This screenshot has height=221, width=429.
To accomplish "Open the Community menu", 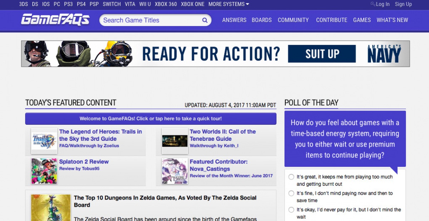I will (293, 20).
